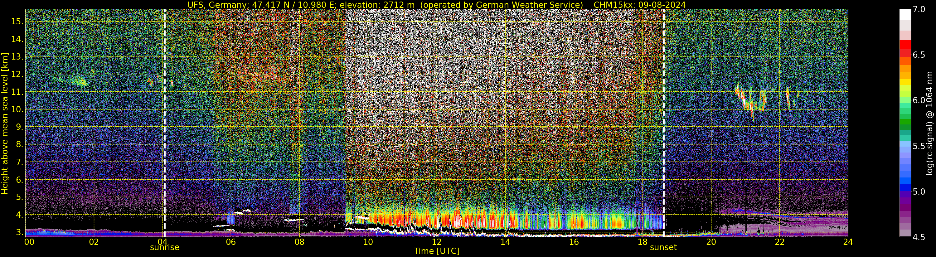
Task: Click the 'Time [UTC]' axis title
Action: pyautogui.click(x=437, y=251)
